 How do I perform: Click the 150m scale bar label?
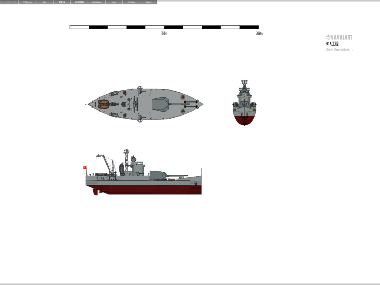pos(164,33)
